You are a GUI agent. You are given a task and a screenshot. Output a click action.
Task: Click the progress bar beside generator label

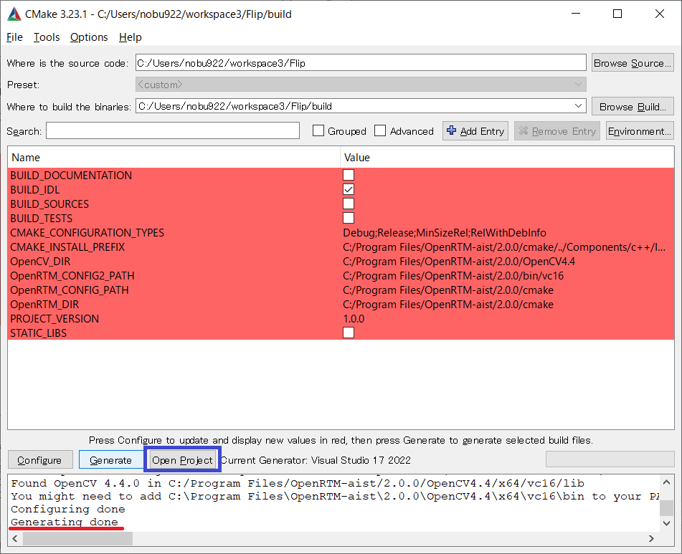(610, 459)
